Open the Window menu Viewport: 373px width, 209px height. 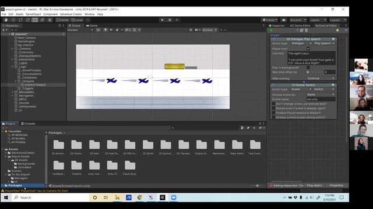pos(89,14)
